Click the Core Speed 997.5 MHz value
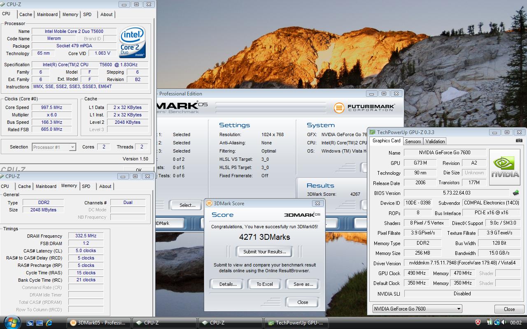The width and height of the screenshot is (527, 329). [x=52, y=107]
